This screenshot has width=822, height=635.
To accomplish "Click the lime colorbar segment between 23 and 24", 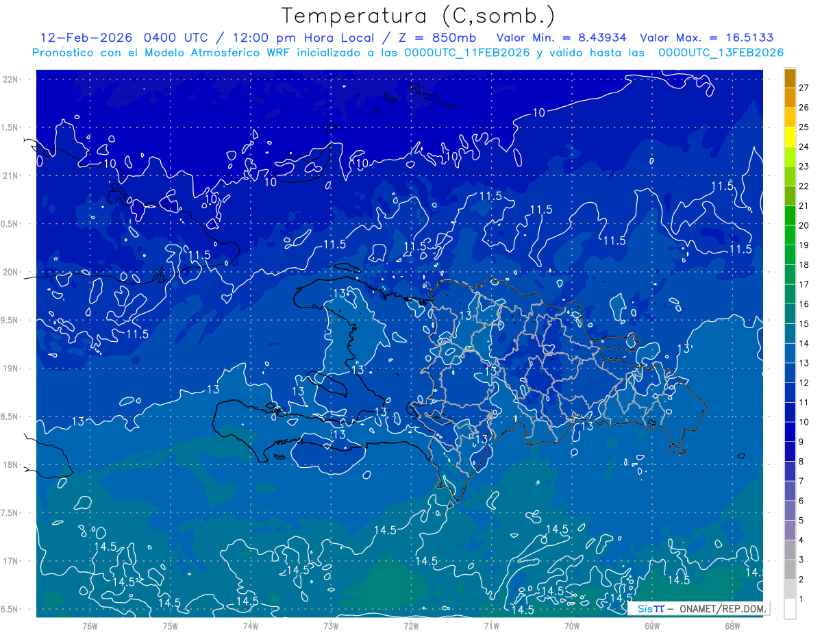I will (790, 157).
